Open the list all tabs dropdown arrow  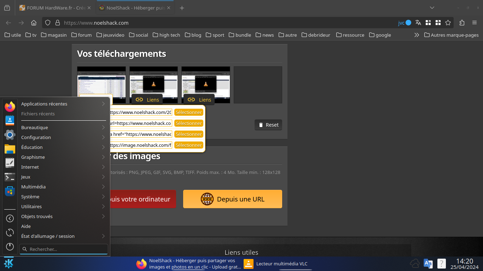click(x=432, y=8)
